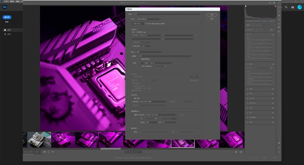Toggle Camera Raw full screen mode icon
Image resolution: width=304 pixels, height=165 pixels.
coord(279,3)
